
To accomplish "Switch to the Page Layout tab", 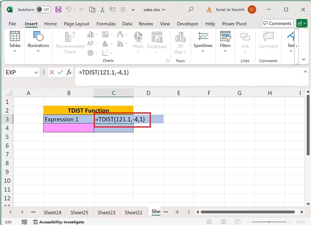I will point(76,24).
